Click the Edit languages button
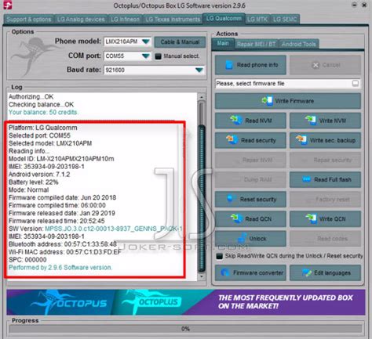The width and height of the screenshot is (372, 339). pos(325,273)
